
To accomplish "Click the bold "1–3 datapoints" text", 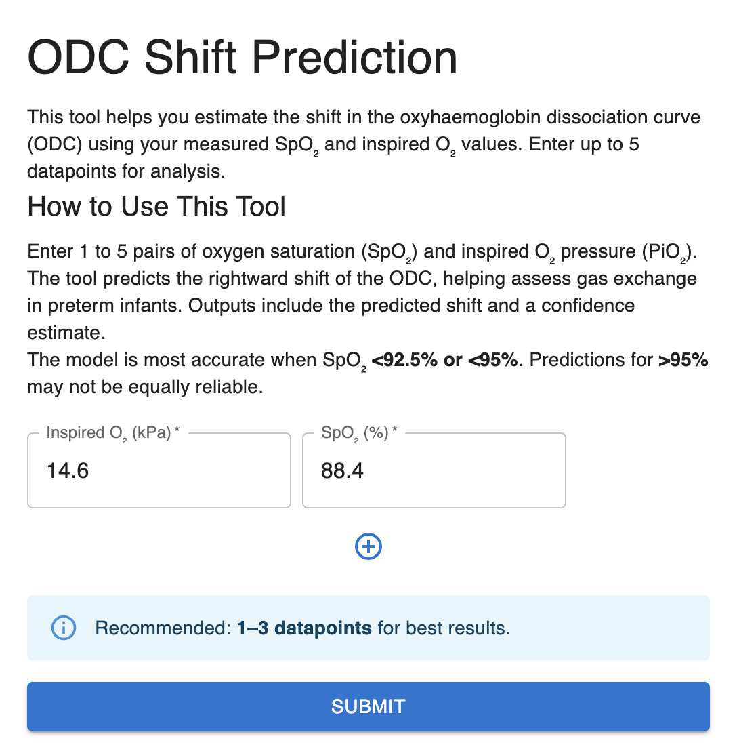I will (x=304, y=628).
